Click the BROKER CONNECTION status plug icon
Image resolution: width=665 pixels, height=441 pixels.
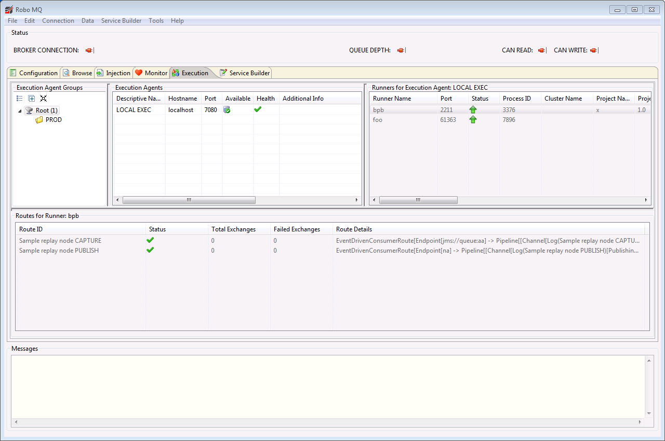(x=89, y=50)
